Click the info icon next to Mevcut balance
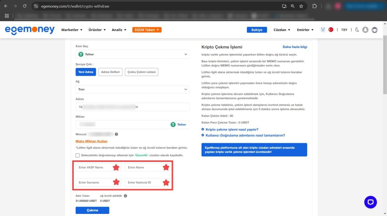Image resolution: width=387 pixels, height=216 pixels. coord(116,134)
